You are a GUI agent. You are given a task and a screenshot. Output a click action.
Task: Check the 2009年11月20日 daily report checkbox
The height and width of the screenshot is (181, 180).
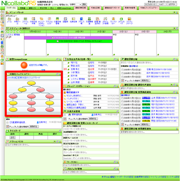coord(122,70)
